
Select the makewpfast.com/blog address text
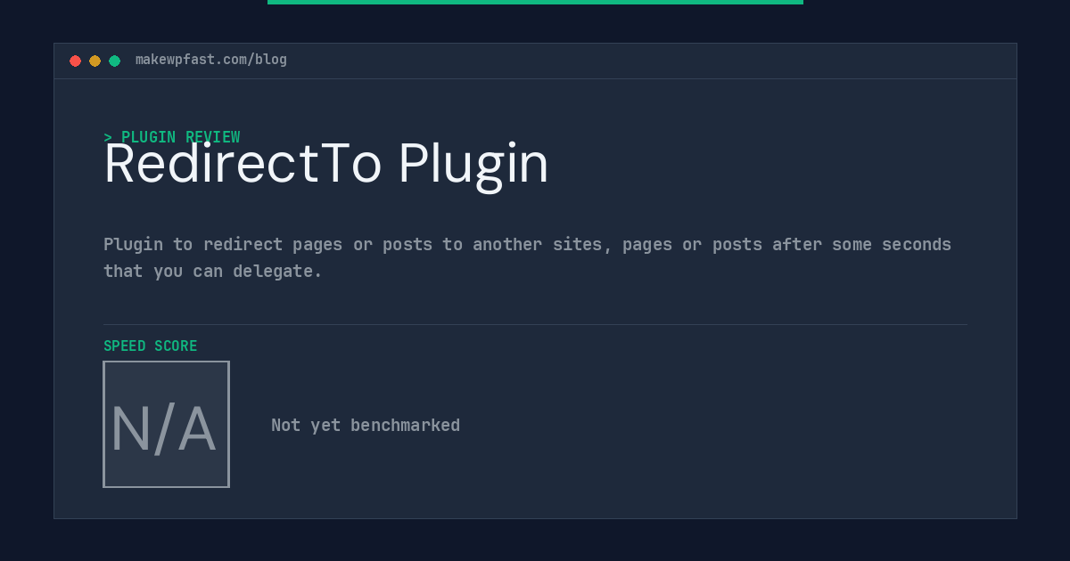point(211,60)
